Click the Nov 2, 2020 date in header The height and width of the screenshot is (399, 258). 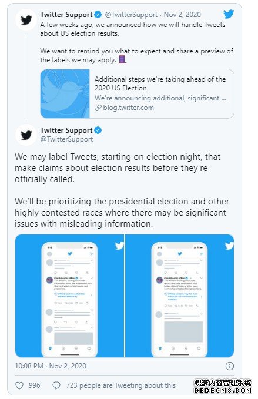182,15
